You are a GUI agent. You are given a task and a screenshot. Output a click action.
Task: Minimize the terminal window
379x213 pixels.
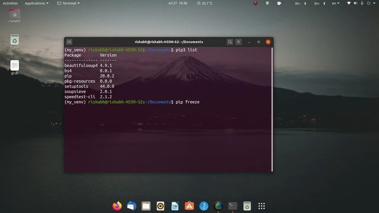point(249,42)
